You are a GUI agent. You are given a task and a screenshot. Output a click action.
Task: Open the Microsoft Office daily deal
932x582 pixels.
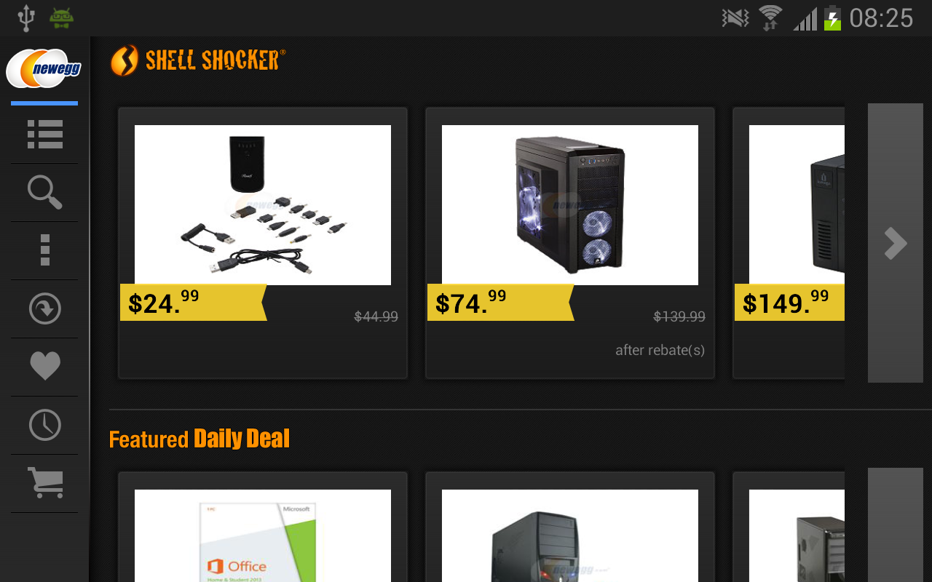[x=263, y=535]
